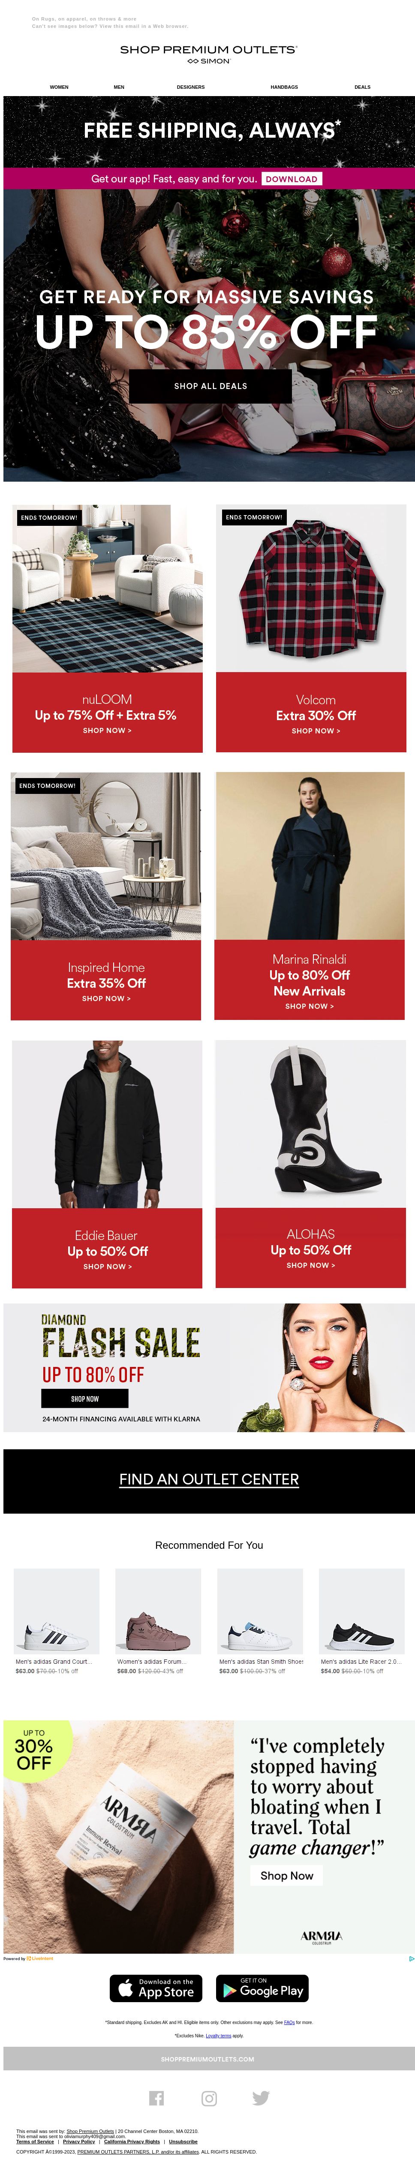The height and width of the screenshot is (2166, 415).
Task: Open the ALOHAS black boot image
Action: click(310, 1123)
